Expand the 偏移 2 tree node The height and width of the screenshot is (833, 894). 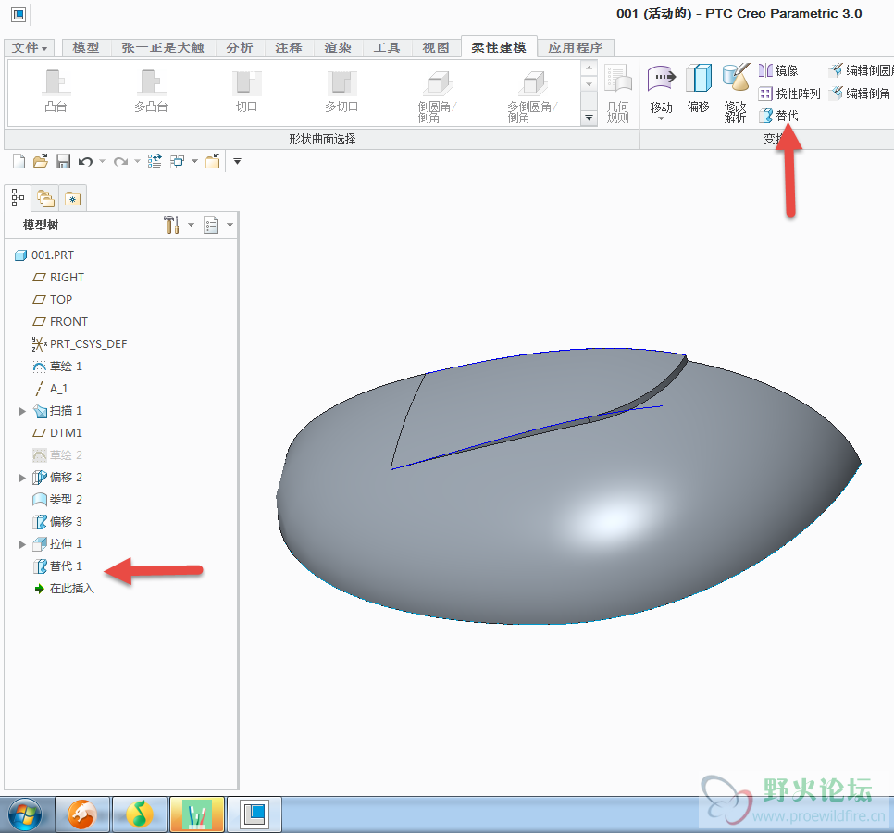(x=22, y=478)
